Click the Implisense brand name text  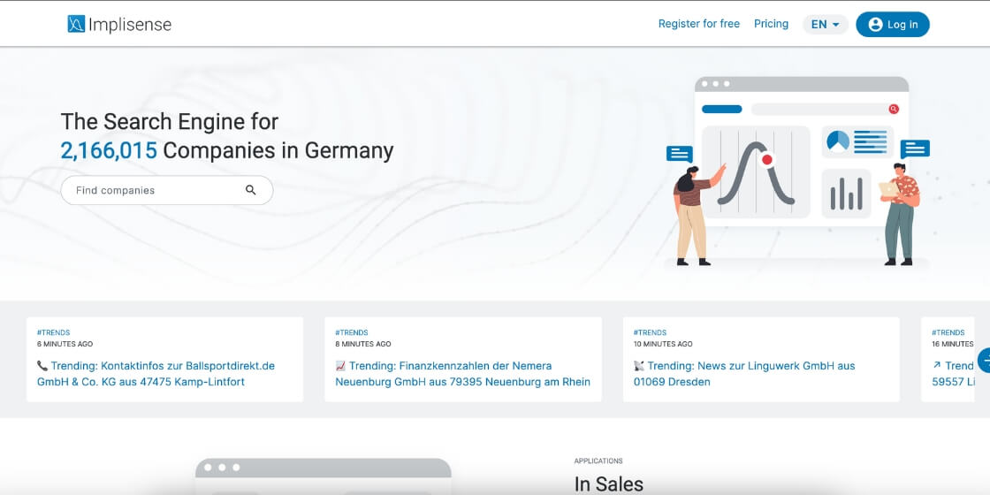coord(130,25)
